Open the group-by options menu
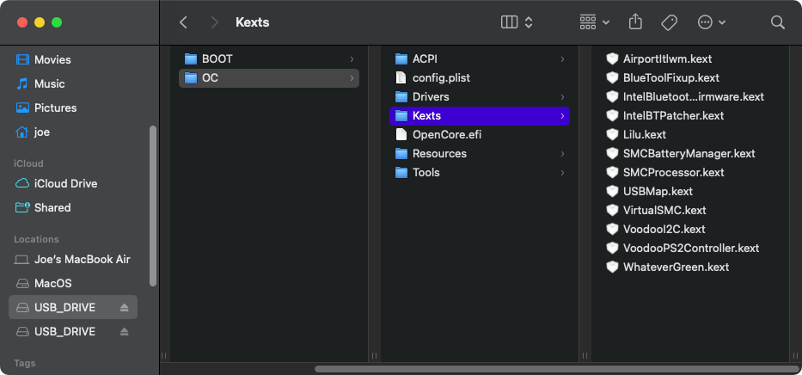The width and height of the screenshot is (802, 375). pos(594,22)
